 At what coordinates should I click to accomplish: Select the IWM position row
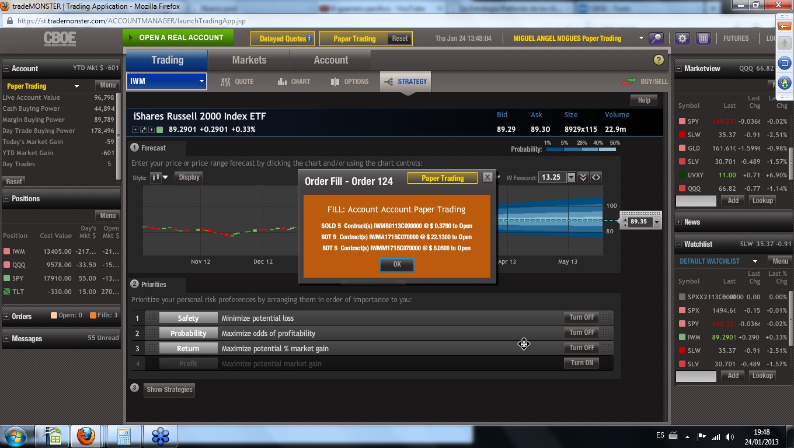tap(61, 251)
